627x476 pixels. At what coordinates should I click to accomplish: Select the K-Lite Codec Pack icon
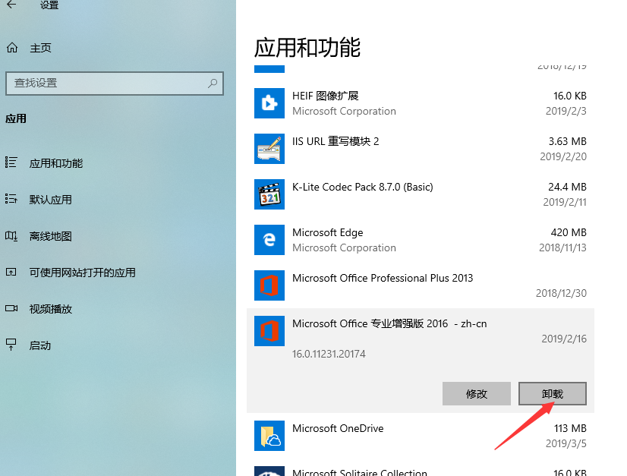click(x=269, y=194)
